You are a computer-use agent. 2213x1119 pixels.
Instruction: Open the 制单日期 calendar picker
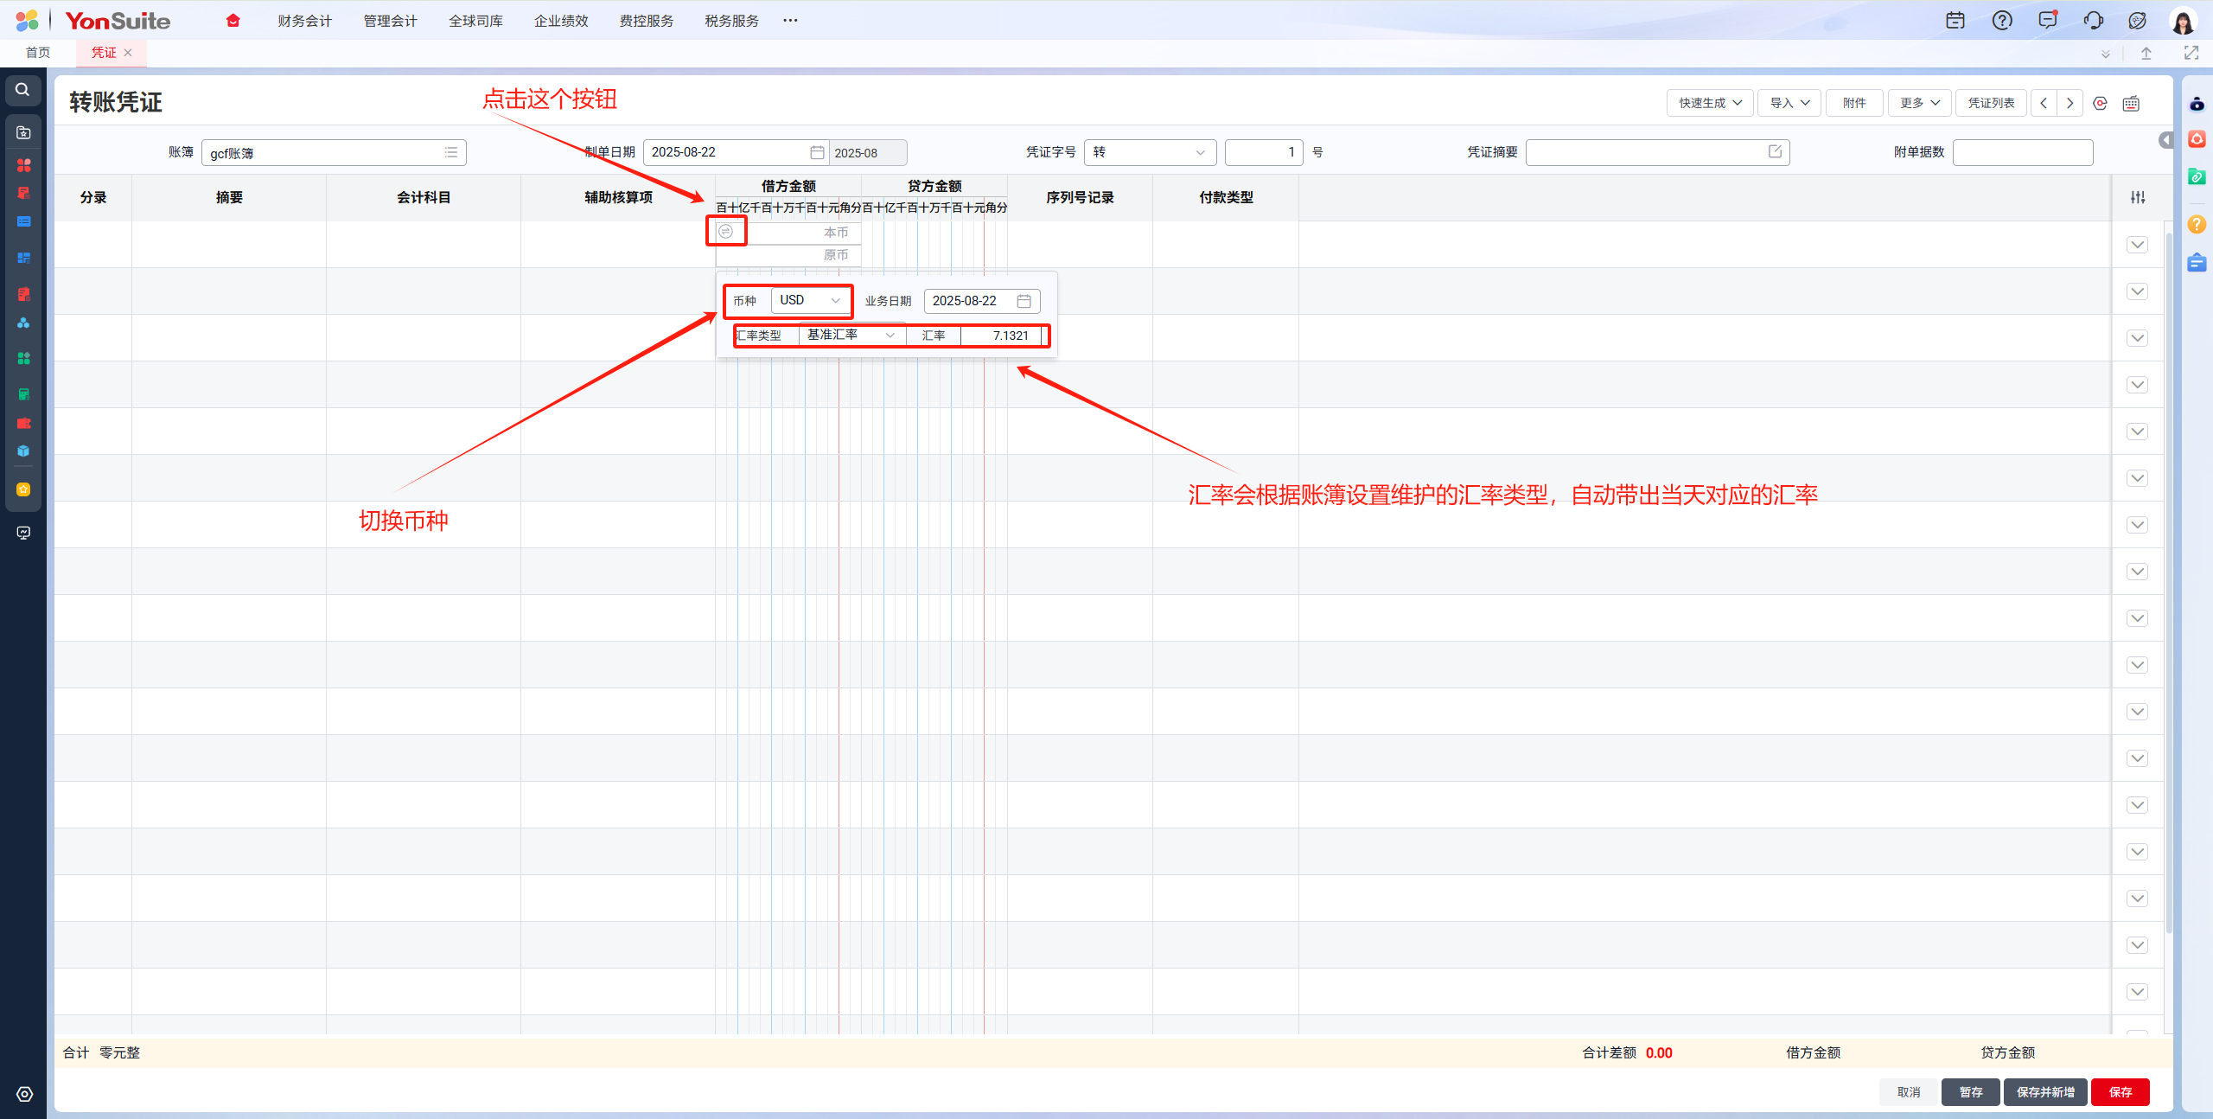[x=817, y=152]
